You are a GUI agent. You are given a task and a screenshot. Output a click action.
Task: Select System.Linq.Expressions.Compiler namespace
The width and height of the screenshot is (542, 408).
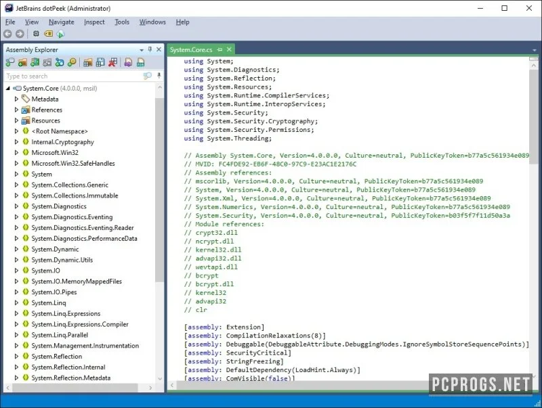[80, 325]
